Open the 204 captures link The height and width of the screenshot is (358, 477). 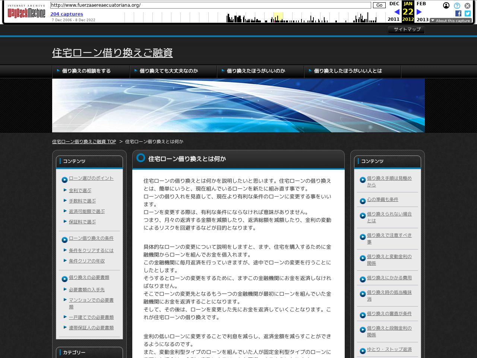[x=67, y=14]
